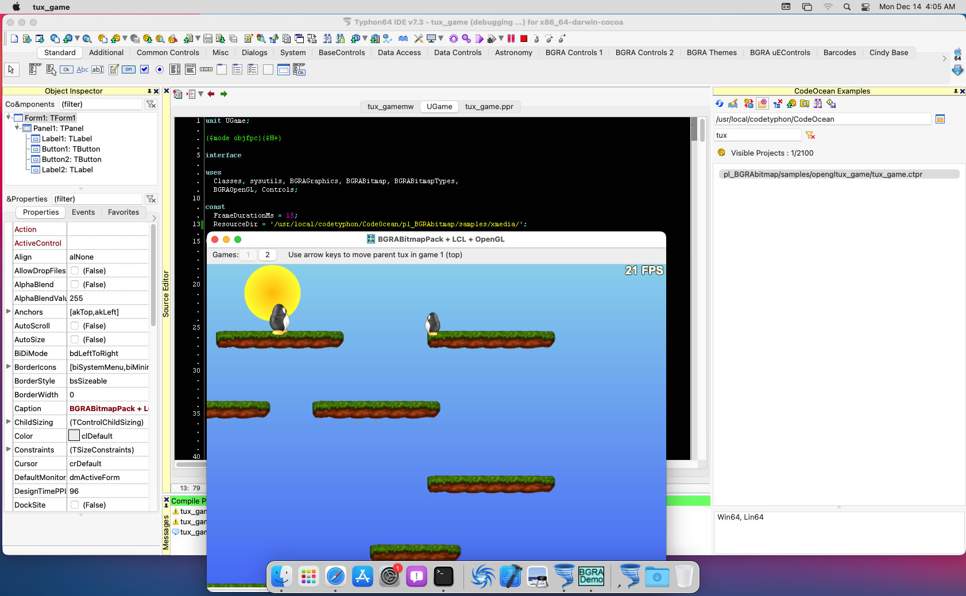Viewport: 966px width, 596px height.
Task: Select the tux_game.ctpr project entry
Action: pyautogui.click(x=839, y=174)
